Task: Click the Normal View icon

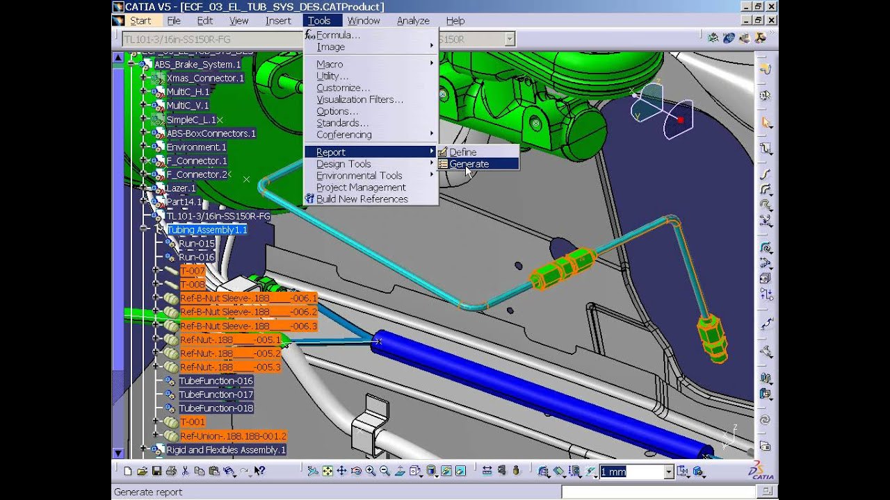Action: [399, 471]
